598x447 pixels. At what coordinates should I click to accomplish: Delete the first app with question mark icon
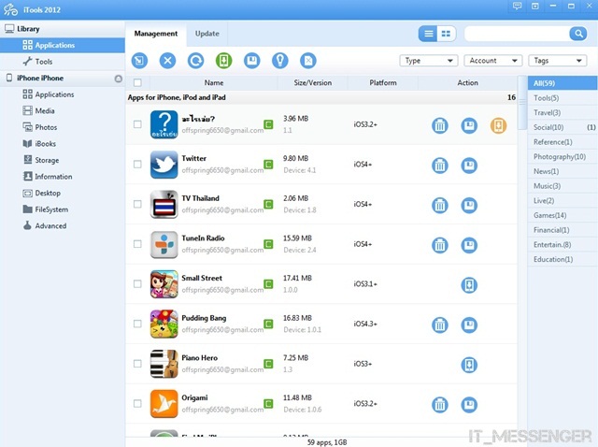pyautogui.click(x=440, y=125)
